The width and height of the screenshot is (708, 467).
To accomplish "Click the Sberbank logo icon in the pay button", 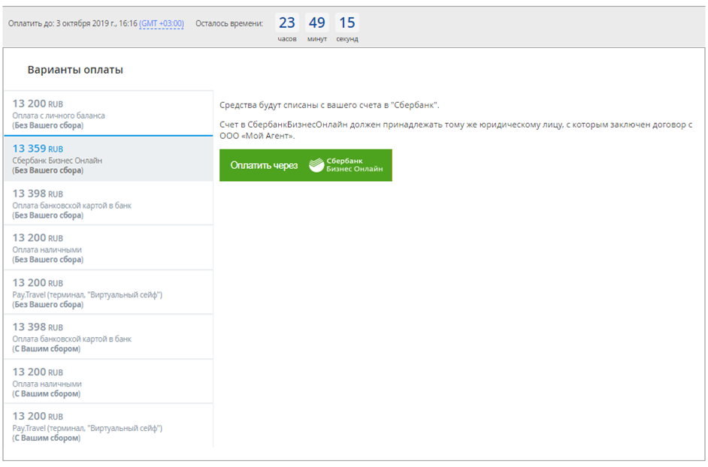I will [x=316, y=165].
